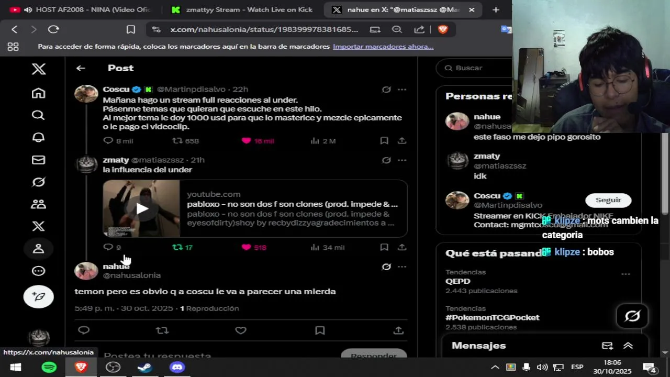Follow Coscu with Seguir button
Viewport: 670px width, 377px height.
[608, 200]
